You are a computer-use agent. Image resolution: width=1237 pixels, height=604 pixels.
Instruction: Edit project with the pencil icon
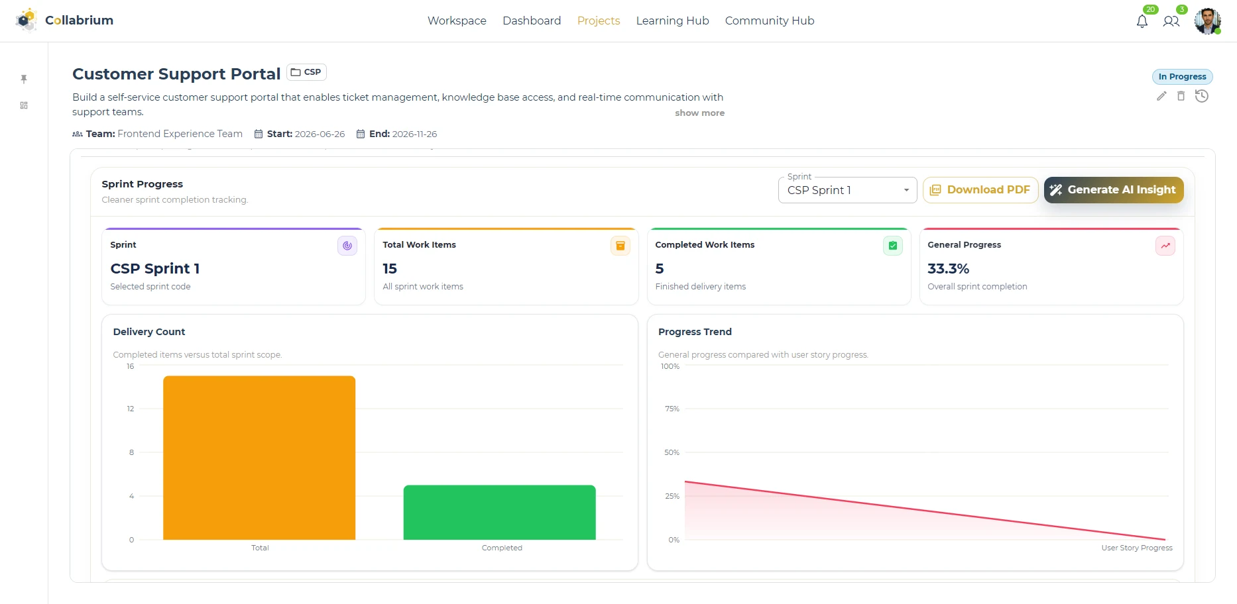click(x=1161, y=96)
